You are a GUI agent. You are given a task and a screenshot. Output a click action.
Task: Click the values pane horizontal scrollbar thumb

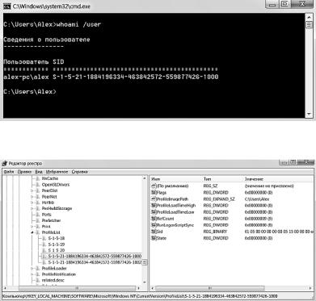[x=210, y=288]
